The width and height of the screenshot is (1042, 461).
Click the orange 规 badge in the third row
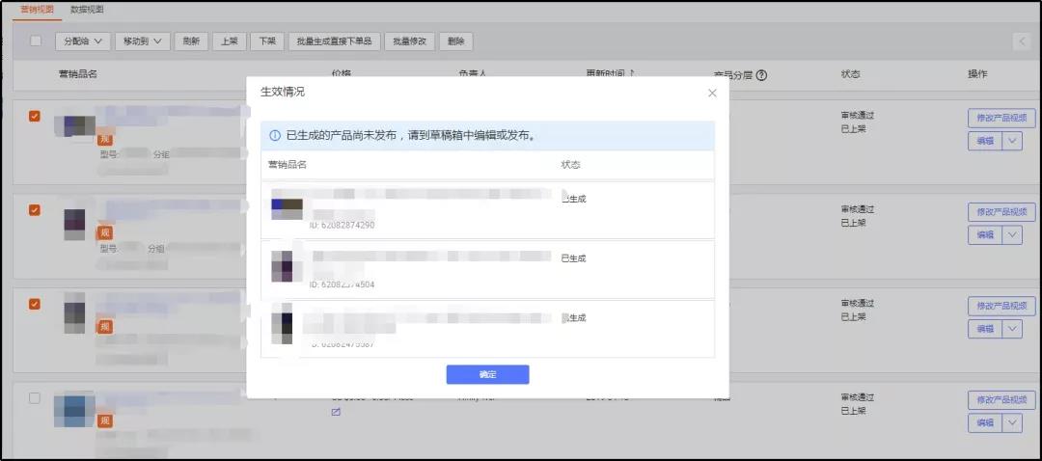coord(104,327)
